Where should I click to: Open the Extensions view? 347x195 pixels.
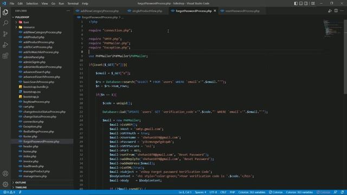(x=5, y=55)
